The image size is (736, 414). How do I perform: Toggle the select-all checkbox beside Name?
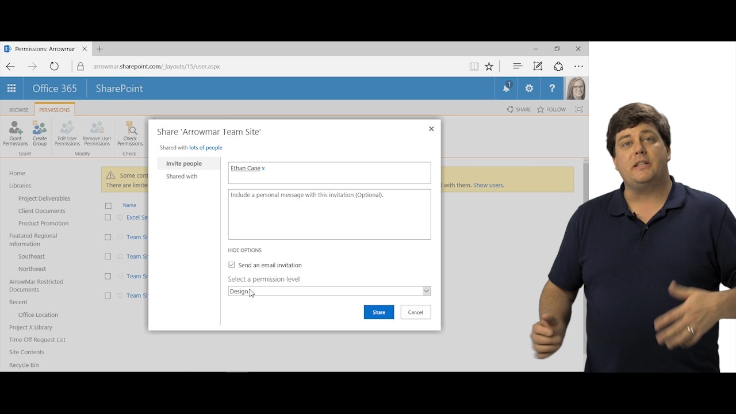pos(108,205)
